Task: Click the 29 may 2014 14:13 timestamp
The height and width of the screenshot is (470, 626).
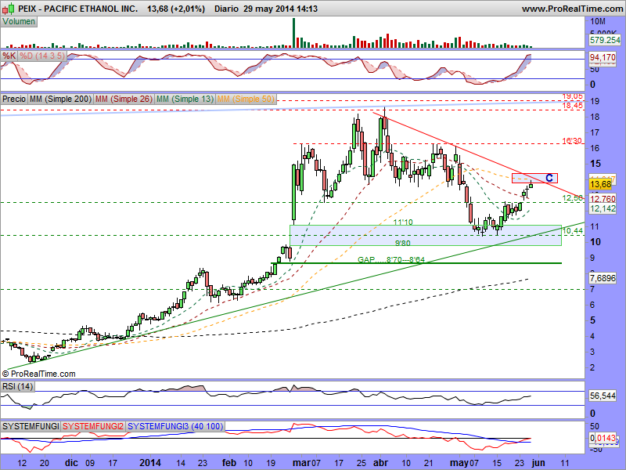Action: pos(281,9)
